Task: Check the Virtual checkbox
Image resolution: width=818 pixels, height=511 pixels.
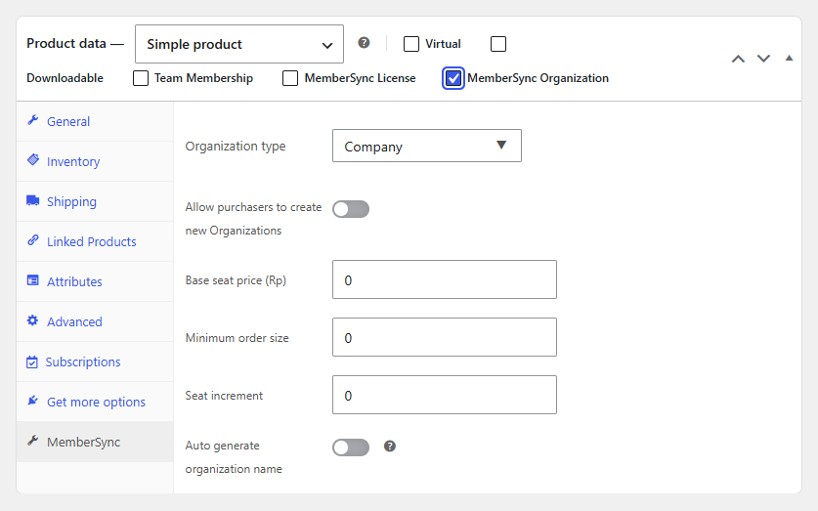Action: click(x=411, y=44)
